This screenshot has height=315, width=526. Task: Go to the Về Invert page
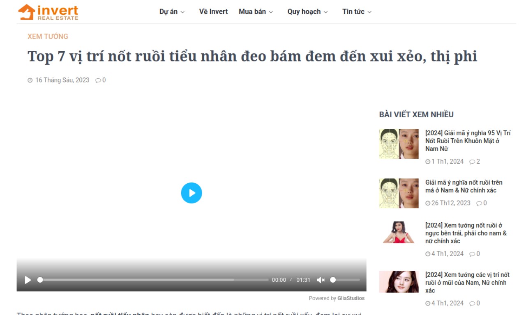pyautogui.click(x=213, y=12)
